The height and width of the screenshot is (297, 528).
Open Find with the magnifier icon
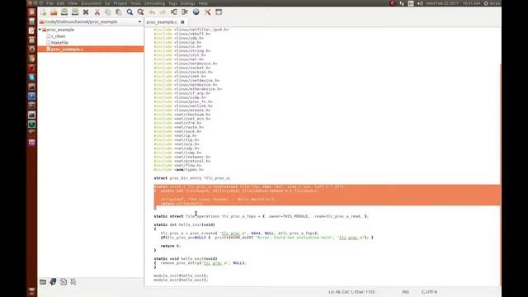[x=130, y=12]
